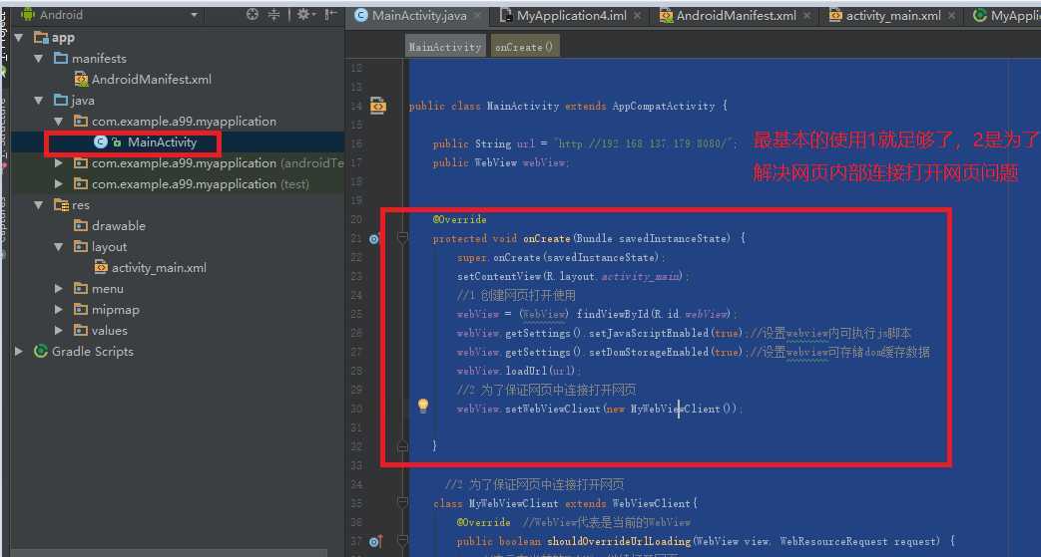Switch to the activity_main.xml tab
This screenshot has width=1041, height=557.
893,15
